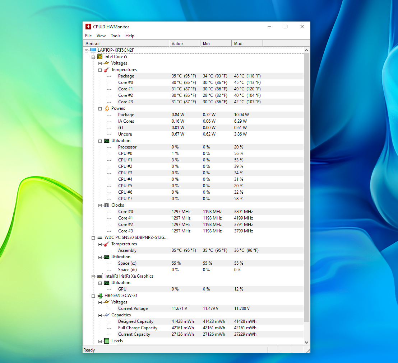Click the scrollbar down arrow
Screen dimensions: 398x363
(x=307, y=342)
